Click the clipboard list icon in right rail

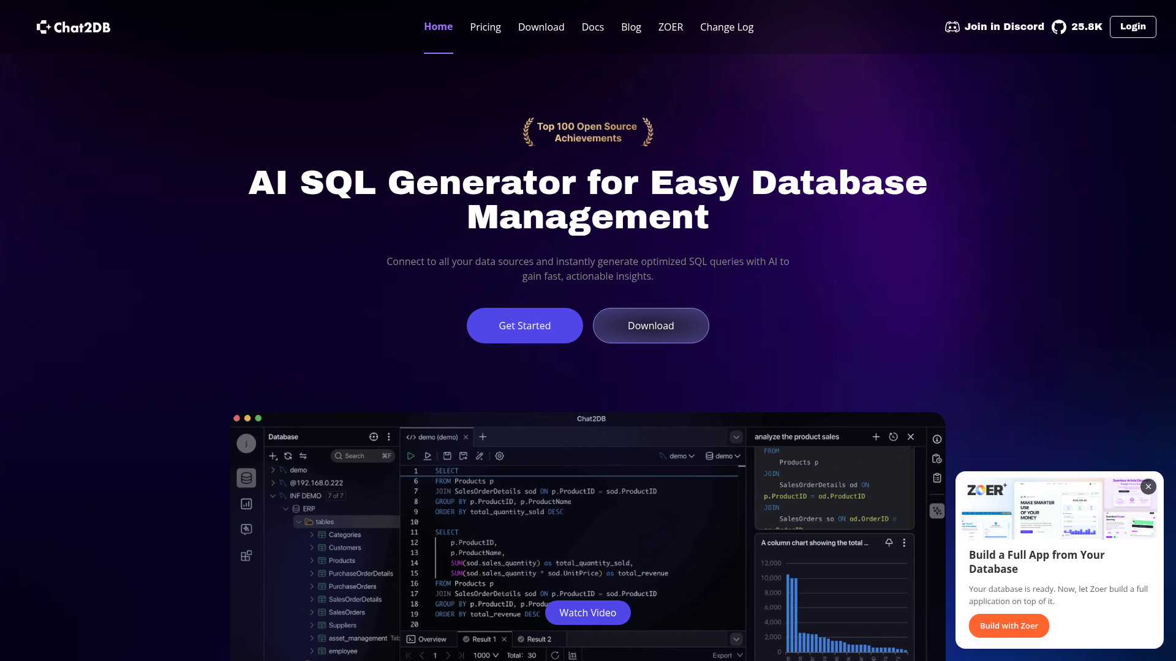(x=937, y=478)
